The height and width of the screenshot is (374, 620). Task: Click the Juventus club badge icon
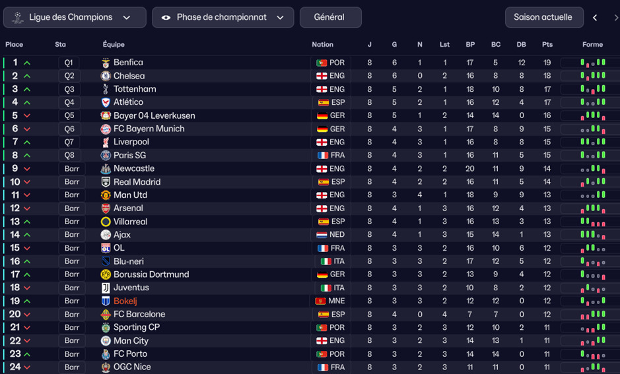(106, 288)
